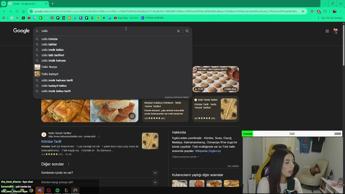Play the YouTube Nur Evşan video thumbnail

click(x=216, y=79)
